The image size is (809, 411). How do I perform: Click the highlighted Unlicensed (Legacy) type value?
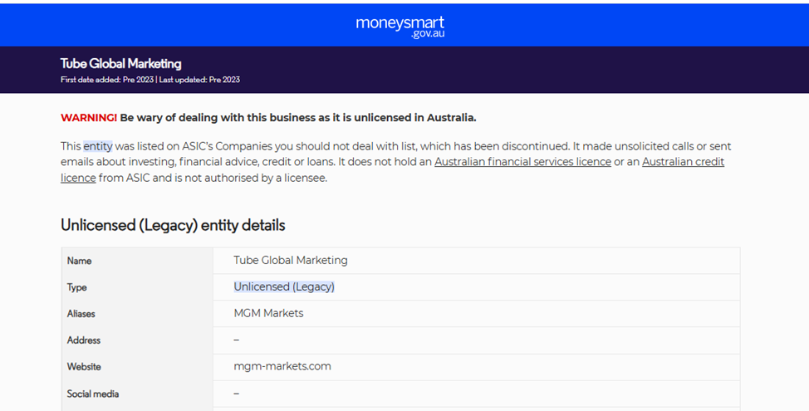284,287
